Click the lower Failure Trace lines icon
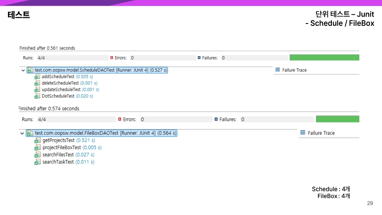 [302, 133]
